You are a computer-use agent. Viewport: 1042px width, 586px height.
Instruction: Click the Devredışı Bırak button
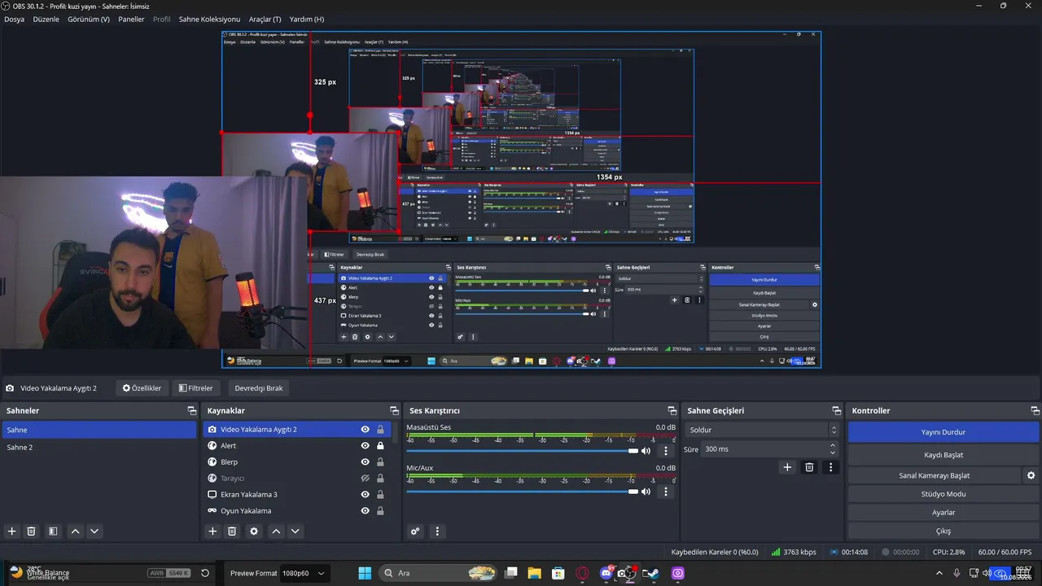(259, 388)
